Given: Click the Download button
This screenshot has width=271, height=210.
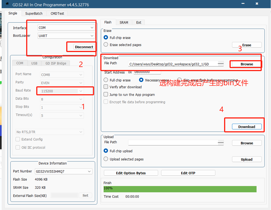Looking at the screenshot, I should [x=247, y=127].
